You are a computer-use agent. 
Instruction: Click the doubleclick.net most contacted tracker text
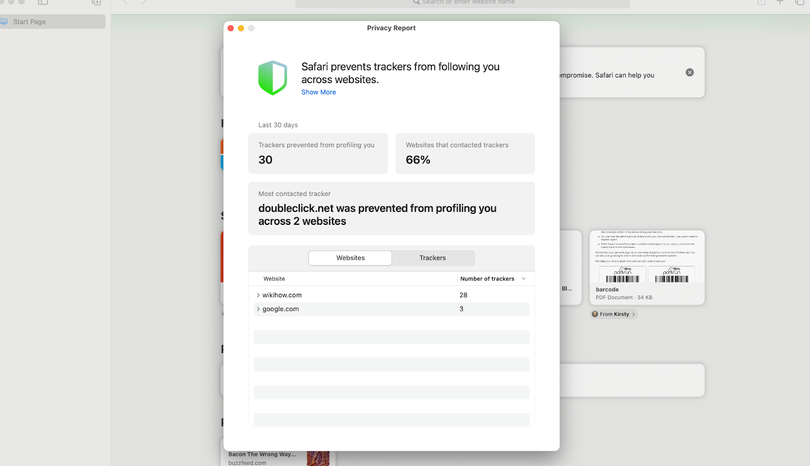(377, 215)
